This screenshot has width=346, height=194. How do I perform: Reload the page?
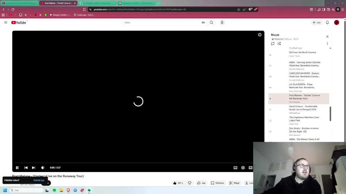tap(13, 9)
